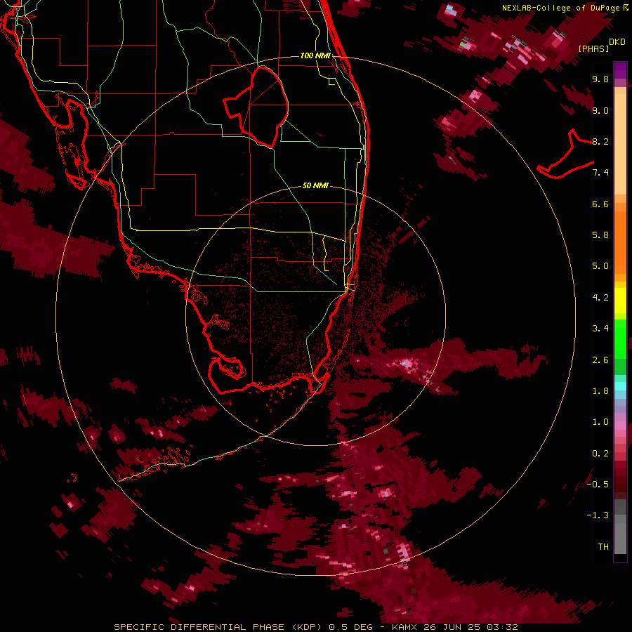Click the 26 JUN 25 03:32 timestamp

470,627
